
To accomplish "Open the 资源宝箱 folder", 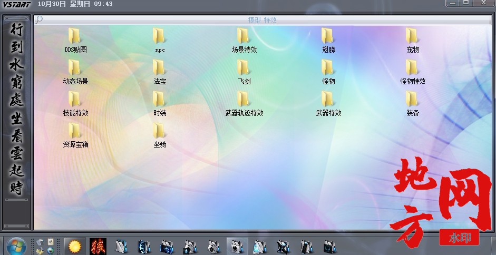I will click(75, 135).
